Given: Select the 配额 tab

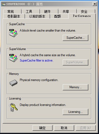Looking at the screenshot, I should 59,16.
